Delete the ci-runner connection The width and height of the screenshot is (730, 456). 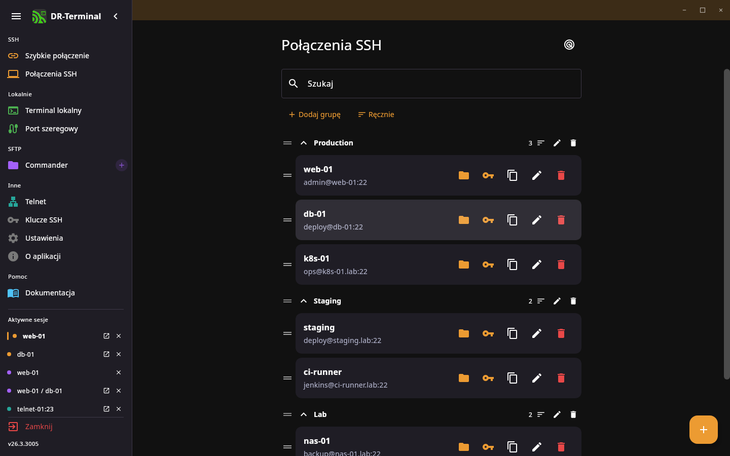561,378
